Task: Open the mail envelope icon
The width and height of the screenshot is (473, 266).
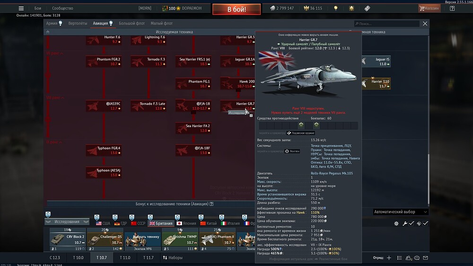Action: 425,258
